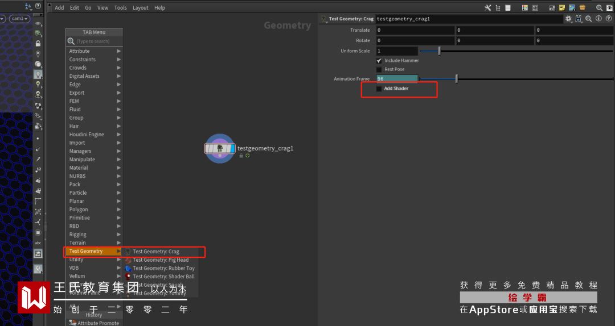Expand the Crowds submenu
Image resolution: width=615 pixels, height=326 pixels.
coord(94,68)
